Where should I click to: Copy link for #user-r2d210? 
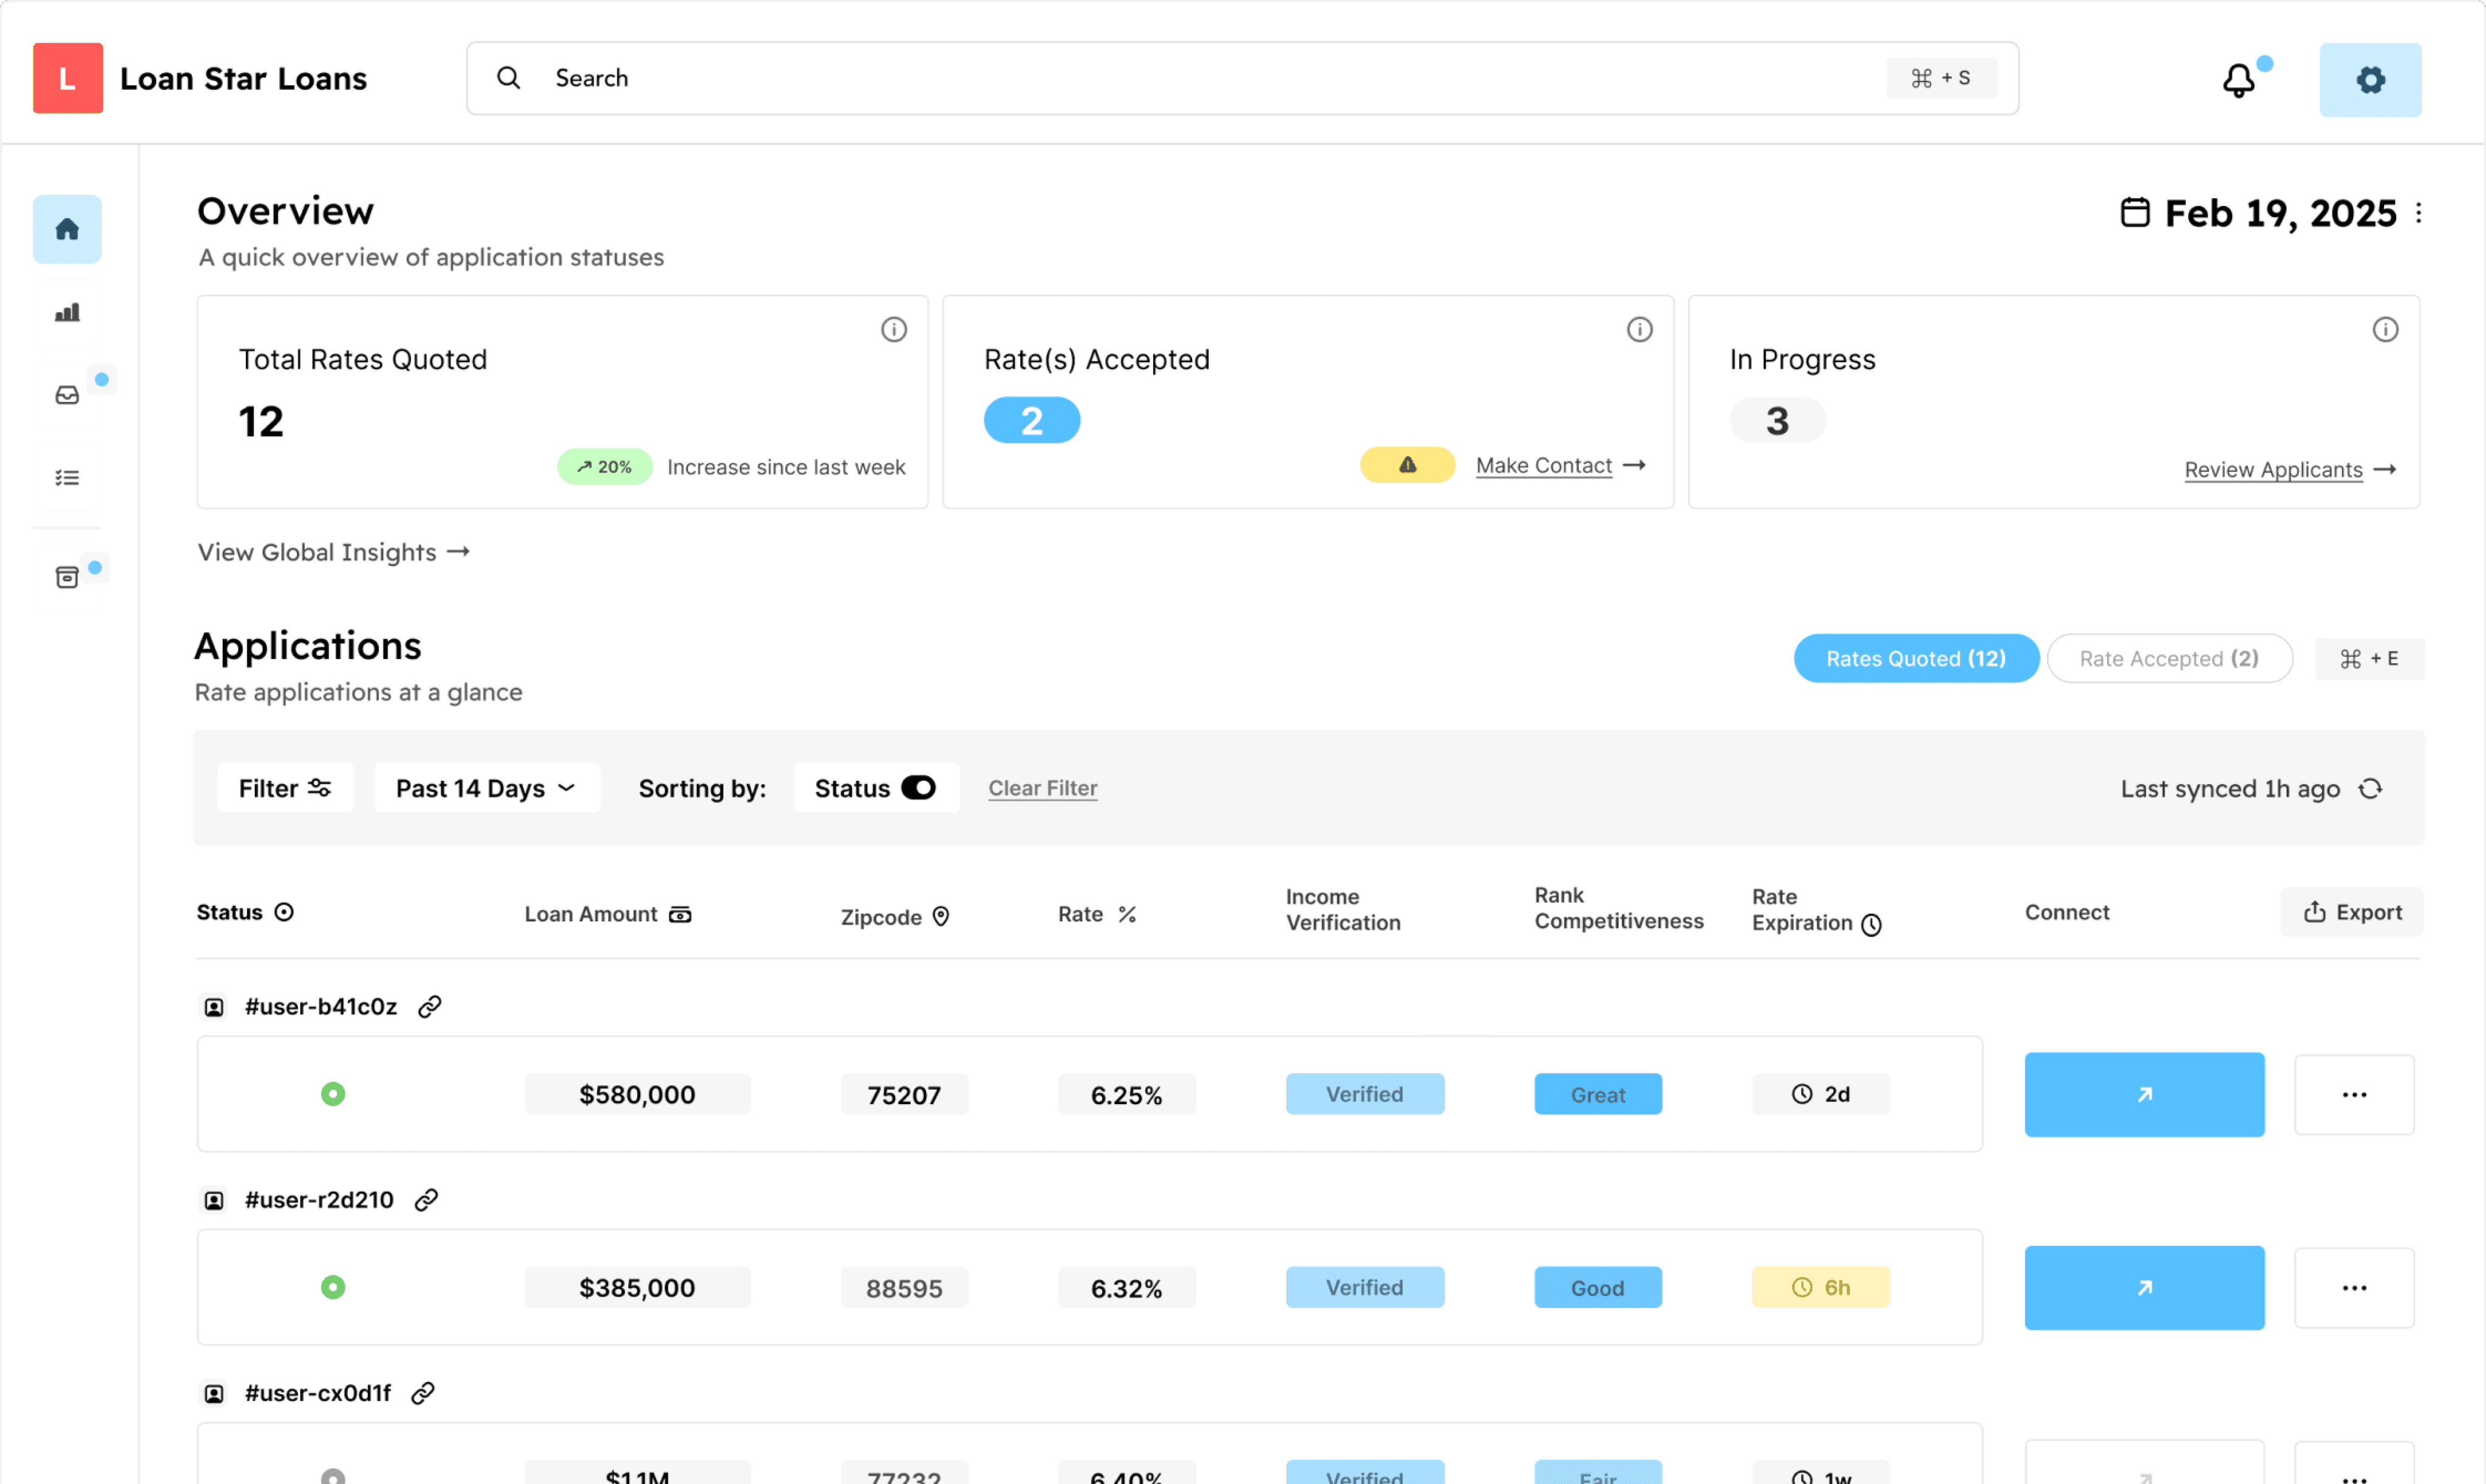tap(427, 1199)
